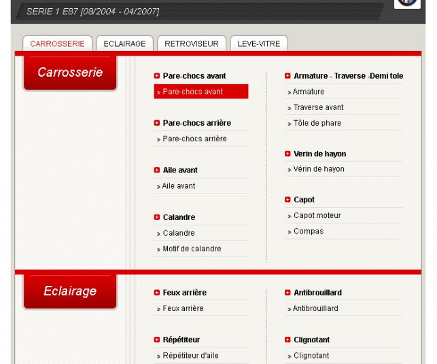Screen dimensions: 437x364
Task: Click the plus icon beside Armature - Traverse heading
Action: pos(287,76)
